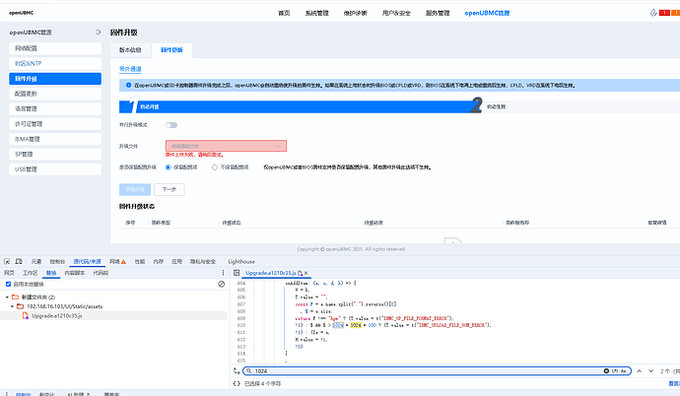Click the clear overrides configuration icon

point(221,285)
